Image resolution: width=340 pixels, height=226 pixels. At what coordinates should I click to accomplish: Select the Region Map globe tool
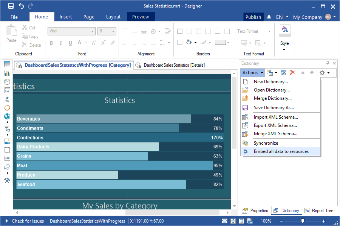click(x=7, y=116)
